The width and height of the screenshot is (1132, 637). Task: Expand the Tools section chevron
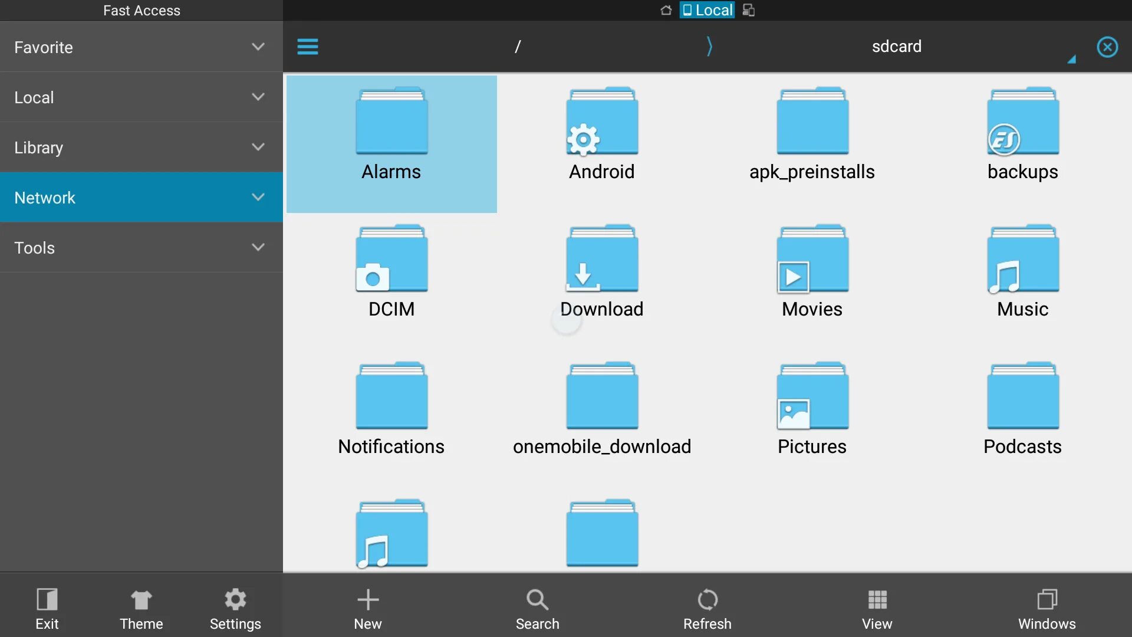pos(258,247)
